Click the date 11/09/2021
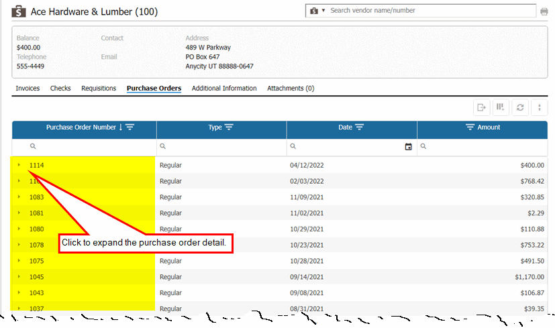This screenshot has width=555, height=328. [307, 197]
